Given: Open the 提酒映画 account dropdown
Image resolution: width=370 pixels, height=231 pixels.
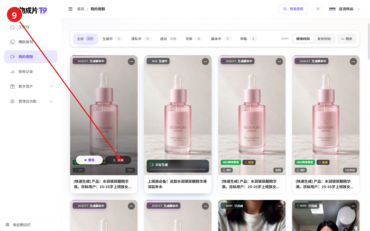Looking at the screenshot, I should (345, 9).
